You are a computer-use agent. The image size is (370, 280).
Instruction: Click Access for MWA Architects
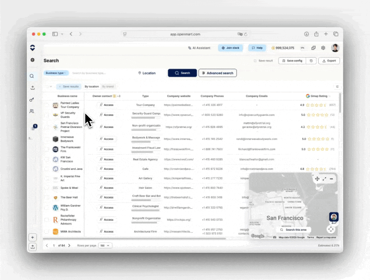pos(106,232)
